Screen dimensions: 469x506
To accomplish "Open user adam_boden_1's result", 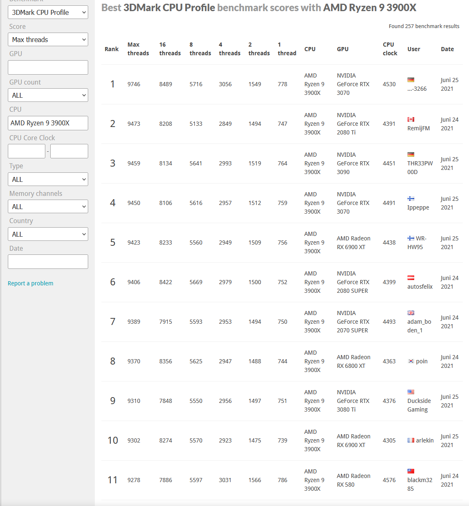I will (x=419, y=326).
